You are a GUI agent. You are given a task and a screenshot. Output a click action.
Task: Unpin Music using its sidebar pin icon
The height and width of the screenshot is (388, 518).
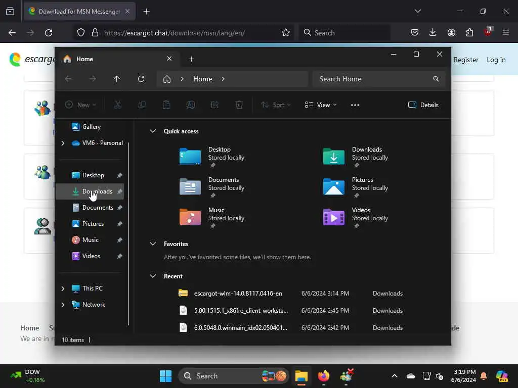point(119,240)
